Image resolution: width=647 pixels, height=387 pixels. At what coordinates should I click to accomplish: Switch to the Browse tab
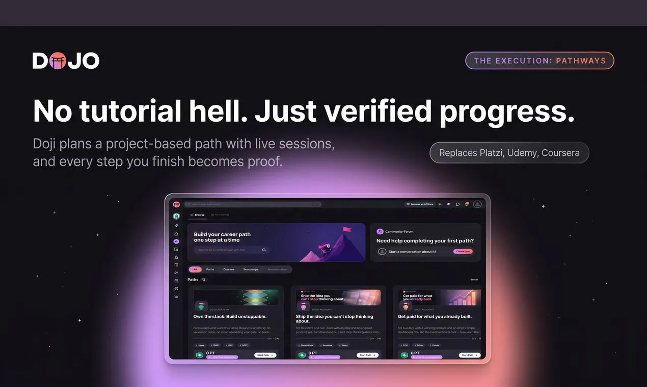197,215
